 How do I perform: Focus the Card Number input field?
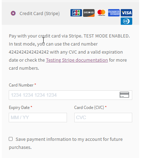tap(70, 95)
